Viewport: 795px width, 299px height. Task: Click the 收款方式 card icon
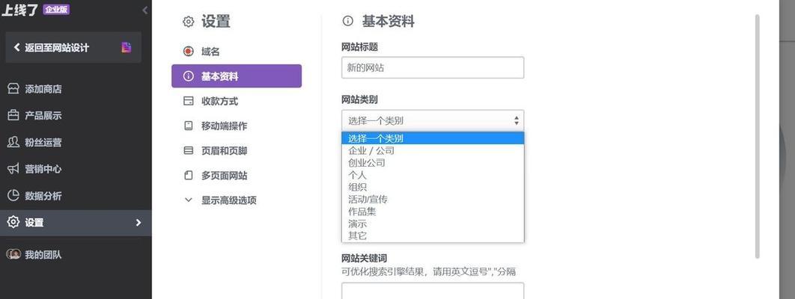point(189,101)
